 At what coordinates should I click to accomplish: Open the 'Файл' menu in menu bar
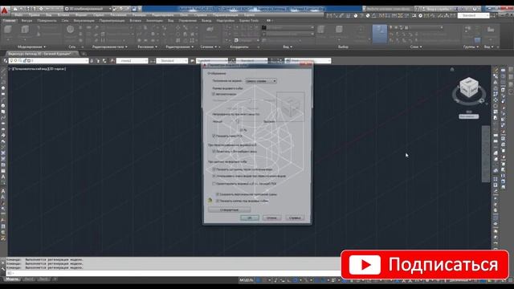(18, 15)
